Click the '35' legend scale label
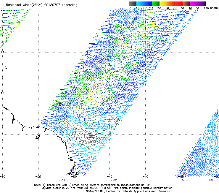The height and width of the screenshot is (193, 219). 182,8
